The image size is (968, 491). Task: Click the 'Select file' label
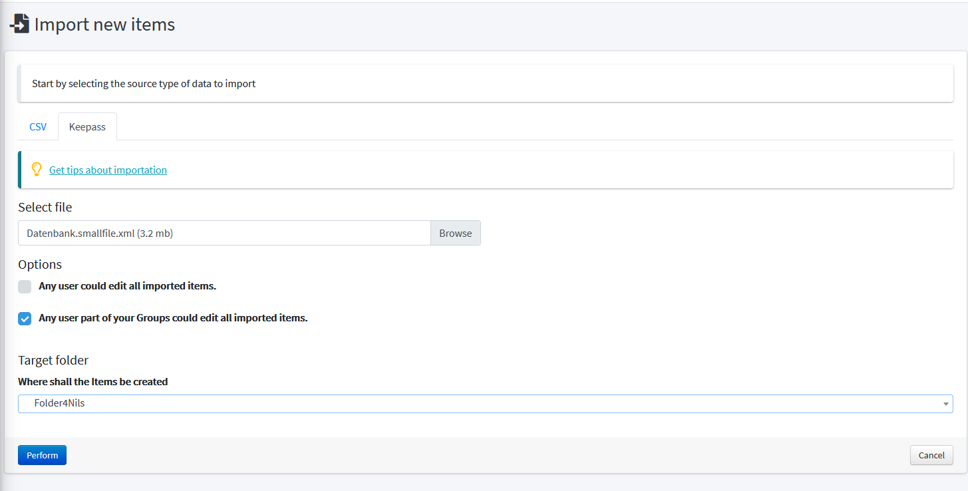tap(45, 207)
